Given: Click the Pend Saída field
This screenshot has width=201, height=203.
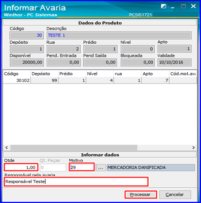Looking at the screenshot, I should pyautogui.click(x=100, y=63).
